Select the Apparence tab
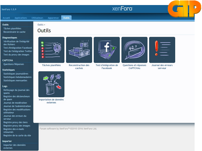This screenshot has width=202, height=151. [53, 18]
